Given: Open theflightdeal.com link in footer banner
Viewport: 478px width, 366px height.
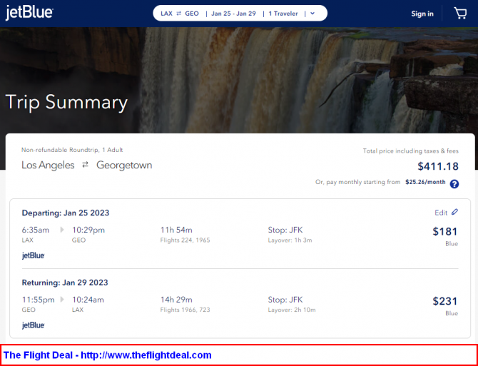Looking at the screenshot, I should click(x=146, y=355).
